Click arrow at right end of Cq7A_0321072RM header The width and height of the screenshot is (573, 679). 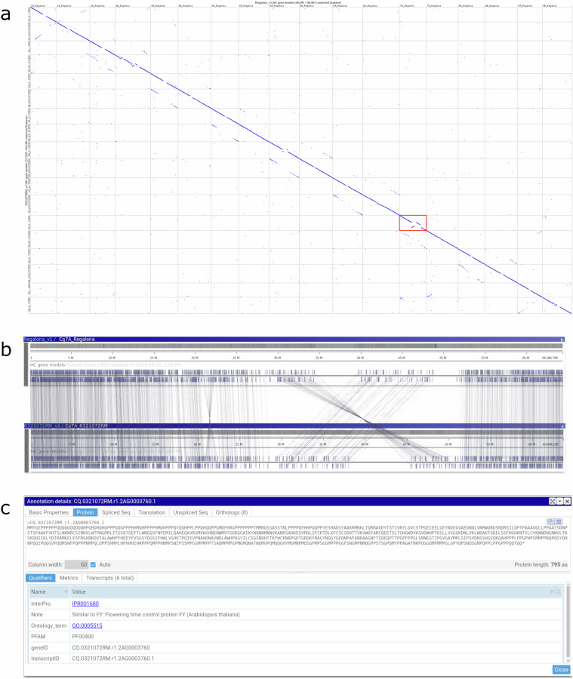pos(561,426)
